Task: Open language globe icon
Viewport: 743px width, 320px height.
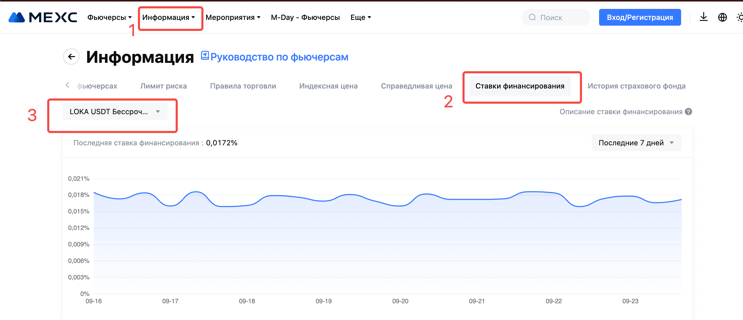Action: [722, 17]
